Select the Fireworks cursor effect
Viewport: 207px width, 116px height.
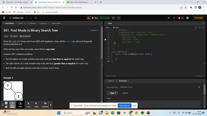click(x=45, y=105)
